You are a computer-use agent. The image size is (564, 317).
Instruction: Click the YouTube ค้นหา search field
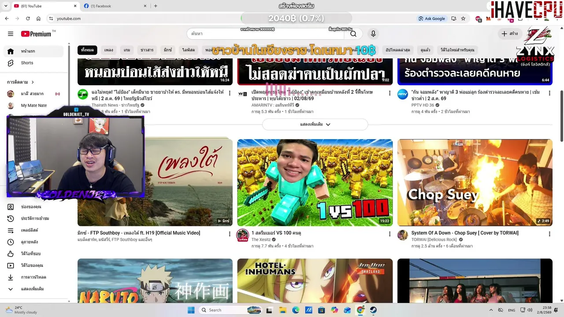tap(266, 34)
